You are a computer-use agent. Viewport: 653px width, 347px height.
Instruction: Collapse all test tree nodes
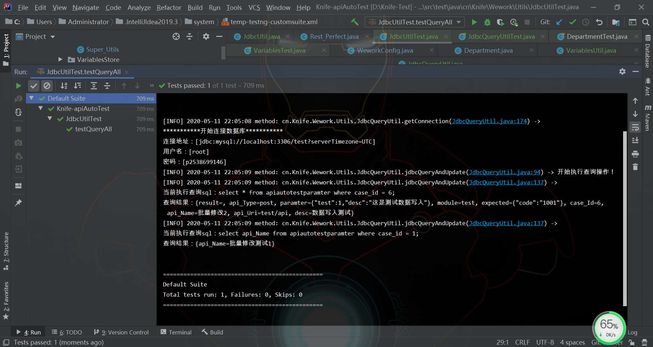pos(107,86)
